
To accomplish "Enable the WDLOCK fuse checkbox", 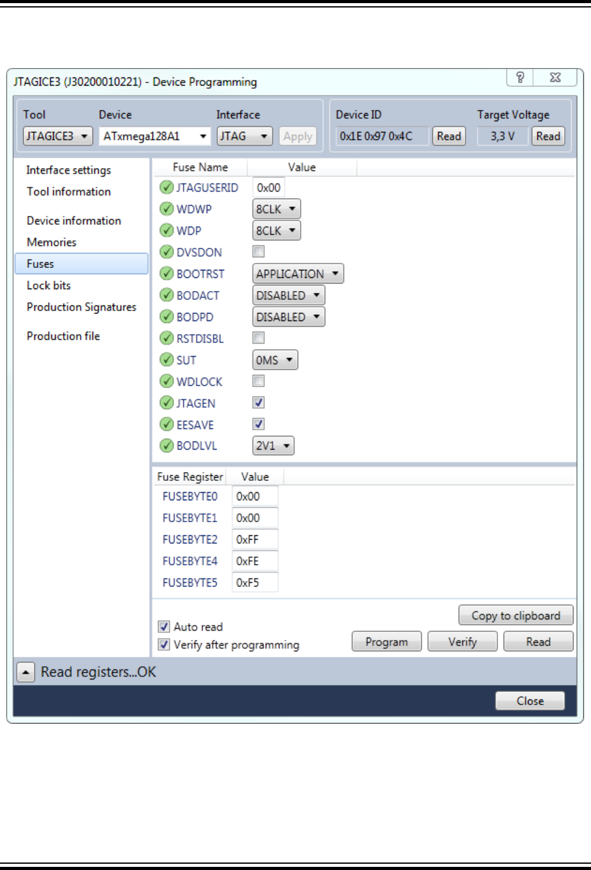I will tap(258, 381).
